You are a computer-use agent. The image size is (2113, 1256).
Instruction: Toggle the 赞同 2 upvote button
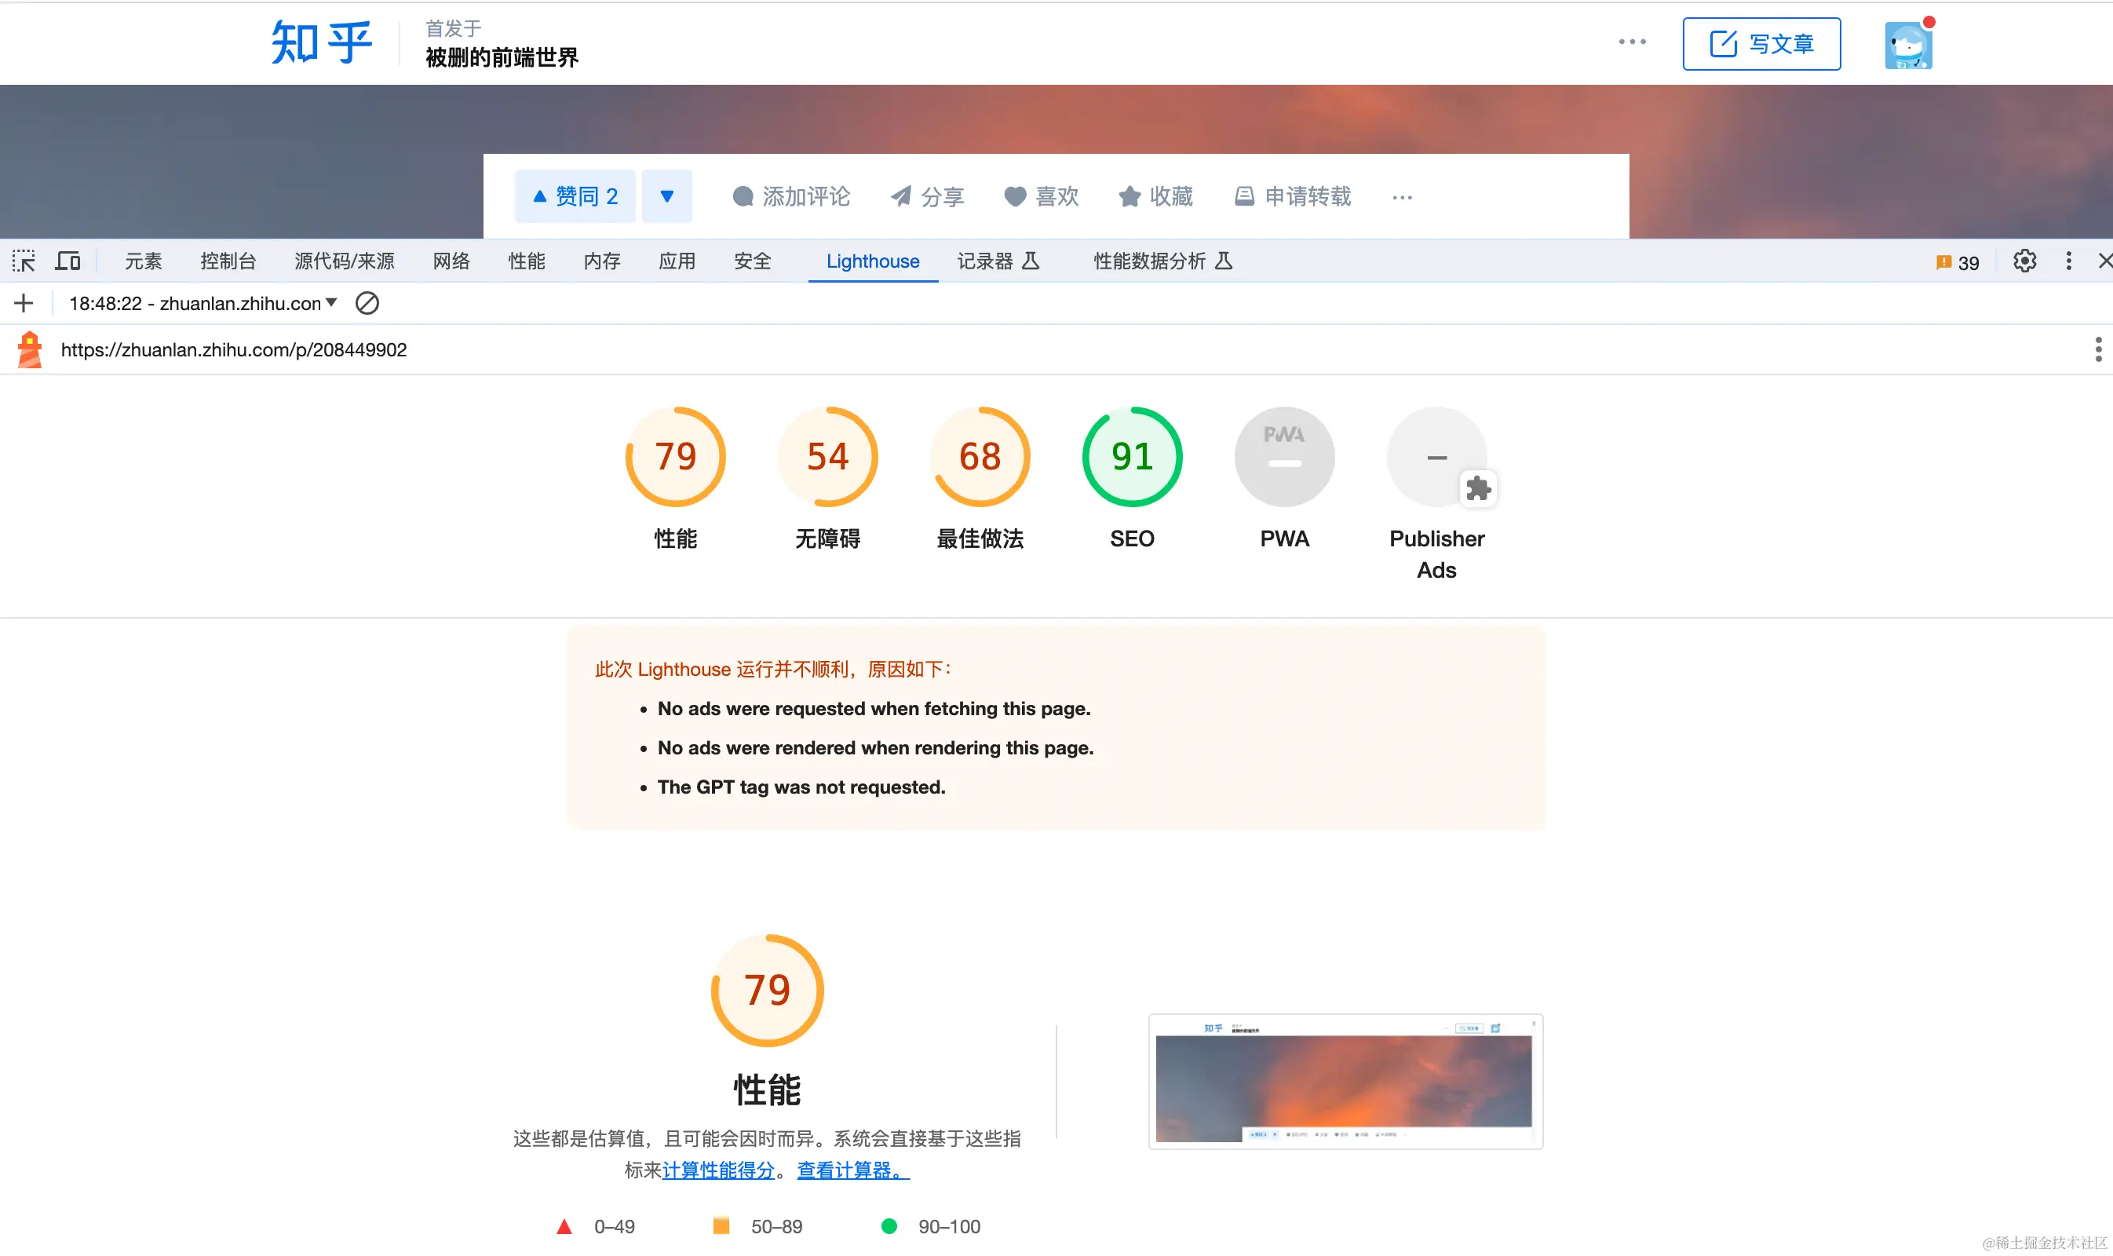(575, 196)
